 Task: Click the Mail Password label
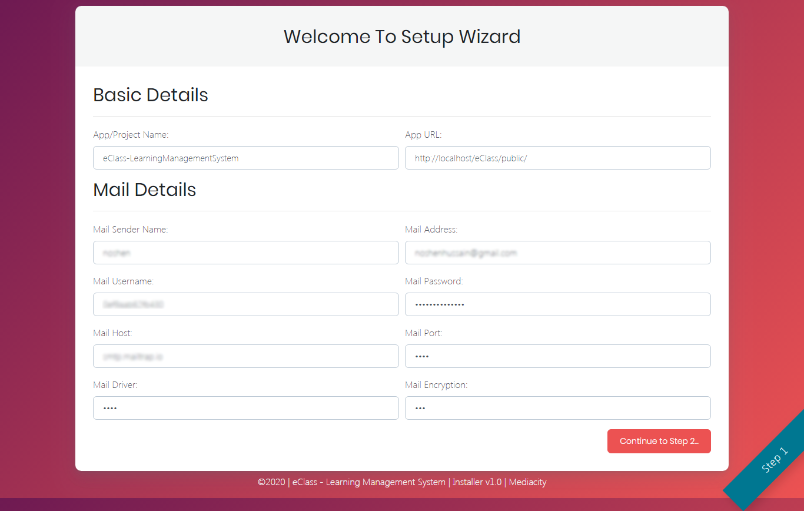point(434,281)
